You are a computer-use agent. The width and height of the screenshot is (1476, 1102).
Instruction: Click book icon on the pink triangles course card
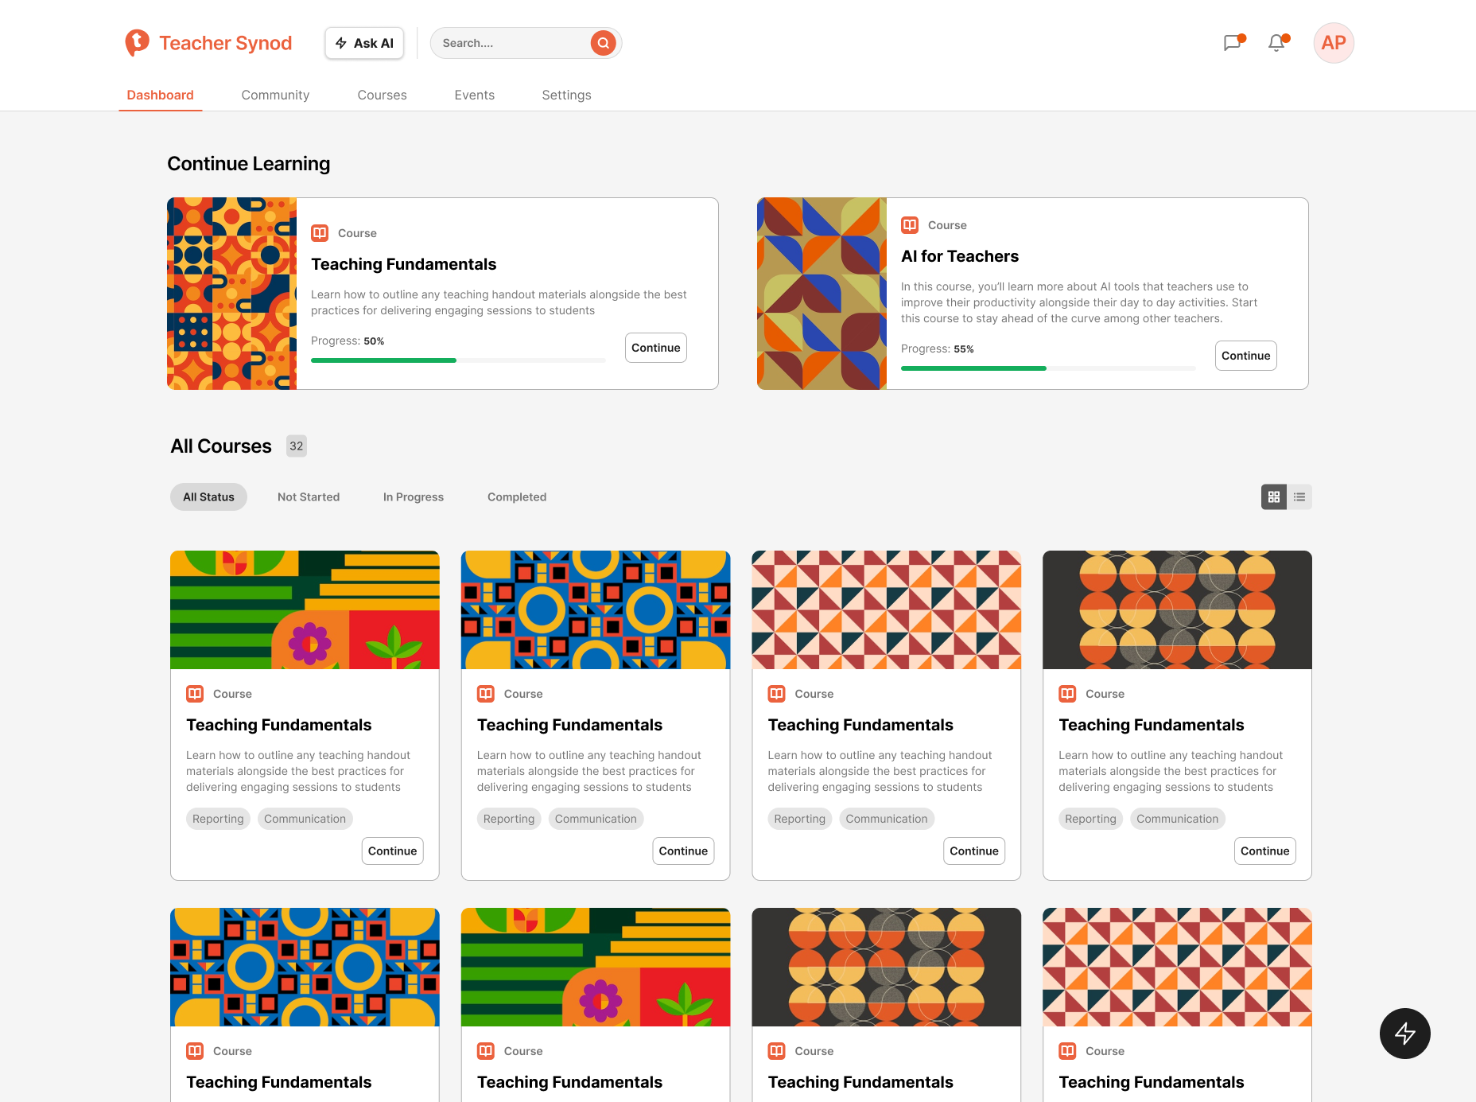click(777, 694)
